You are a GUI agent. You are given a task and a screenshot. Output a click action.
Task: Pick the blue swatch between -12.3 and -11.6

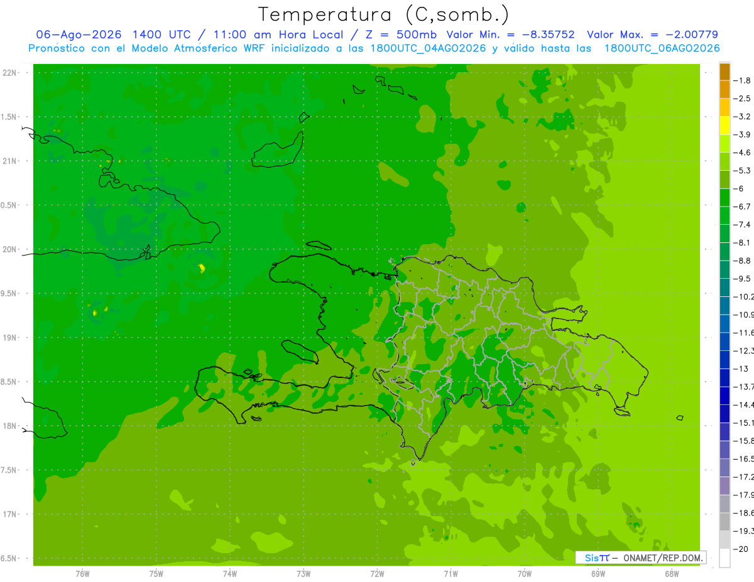point(724,342)
